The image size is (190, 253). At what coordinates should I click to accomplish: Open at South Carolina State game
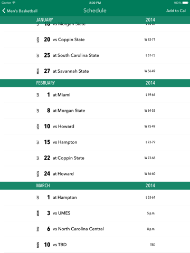coord(95,55)
